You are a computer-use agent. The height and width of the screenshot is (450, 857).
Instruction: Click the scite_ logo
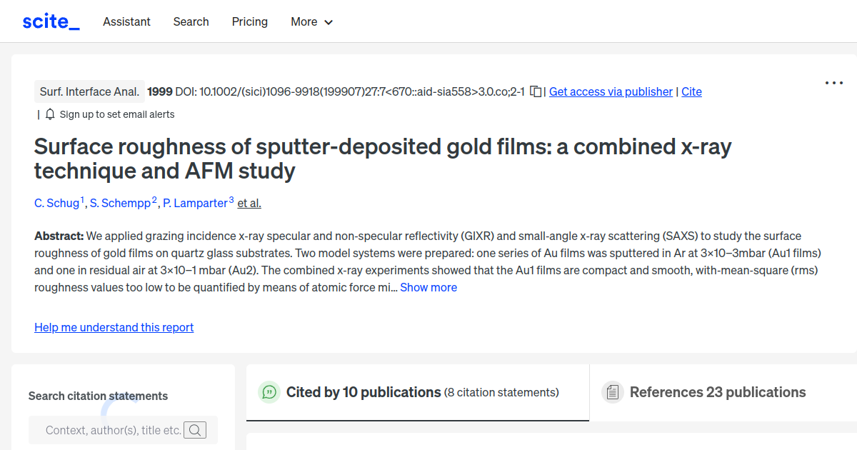(51, 21)
